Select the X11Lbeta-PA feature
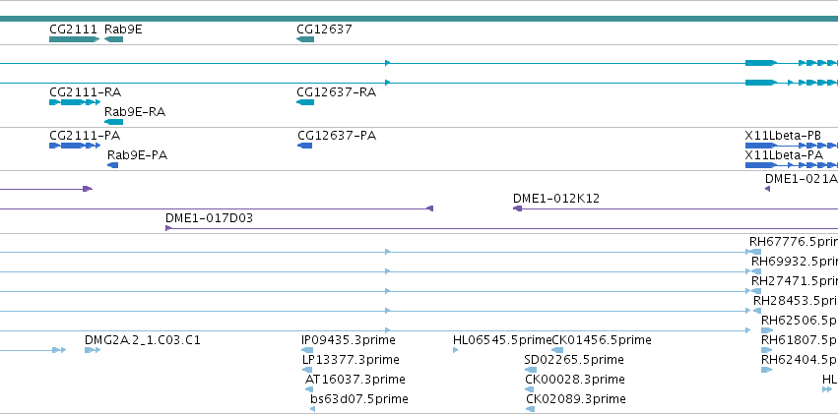The image size is (838, 414). point(792,165)
